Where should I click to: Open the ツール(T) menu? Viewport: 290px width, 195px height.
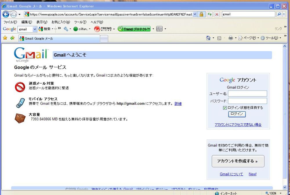pyautogui.click(x=80, y=22)
